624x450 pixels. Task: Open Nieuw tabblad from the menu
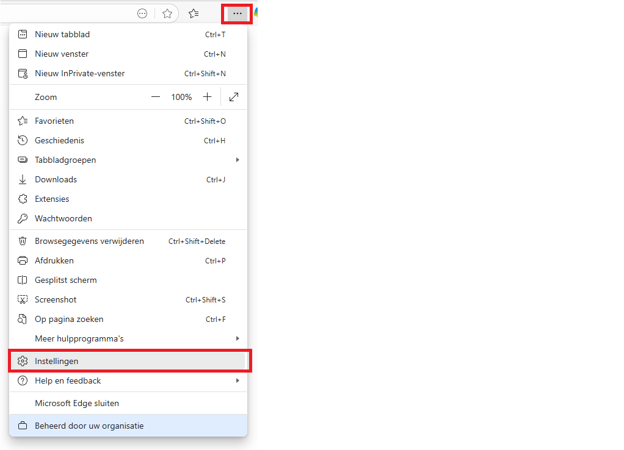point(62,35)
